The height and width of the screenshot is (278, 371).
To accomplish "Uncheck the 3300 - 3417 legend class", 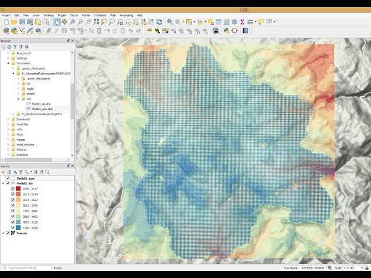I will (x=13, y=189).
